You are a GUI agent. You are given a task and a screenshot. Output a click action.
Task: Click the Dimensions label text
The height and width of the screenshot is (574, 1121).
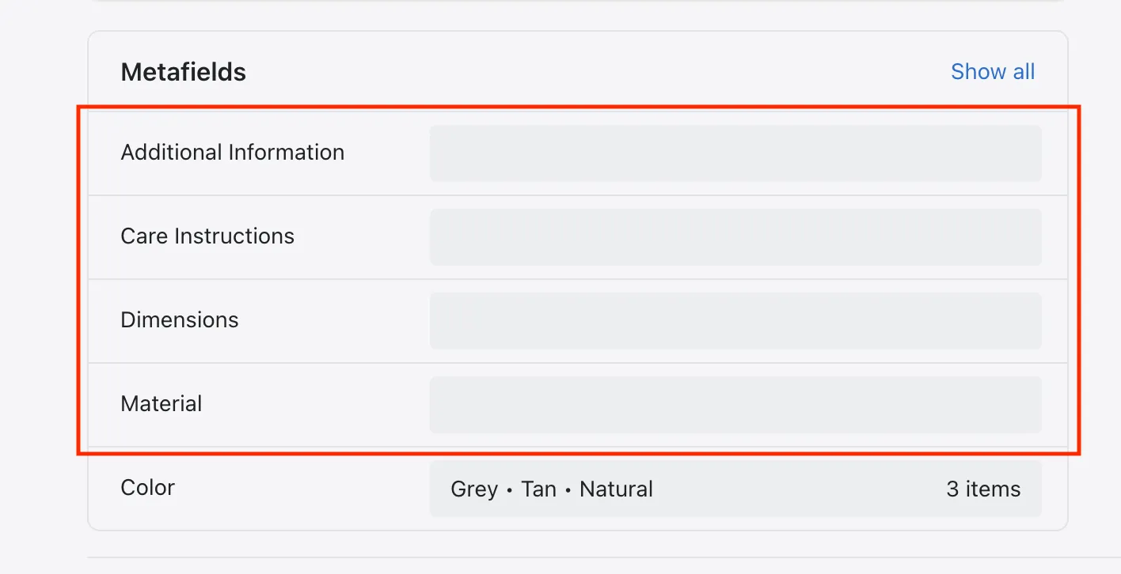(x=180, y=320)
